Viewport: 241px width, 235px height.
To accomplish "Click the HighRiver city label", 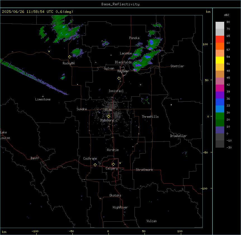I will [120, 207].
